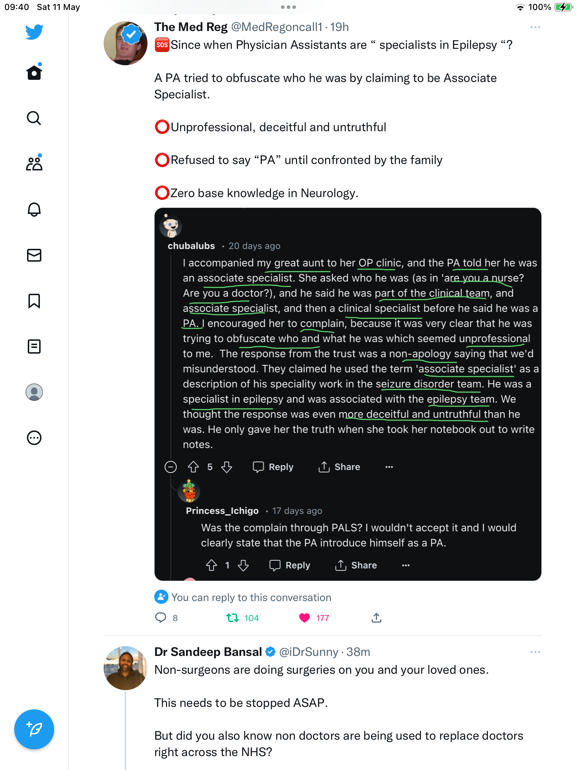
Task: Open Communities people icon in sidebar
Action: tap(34, 163)
